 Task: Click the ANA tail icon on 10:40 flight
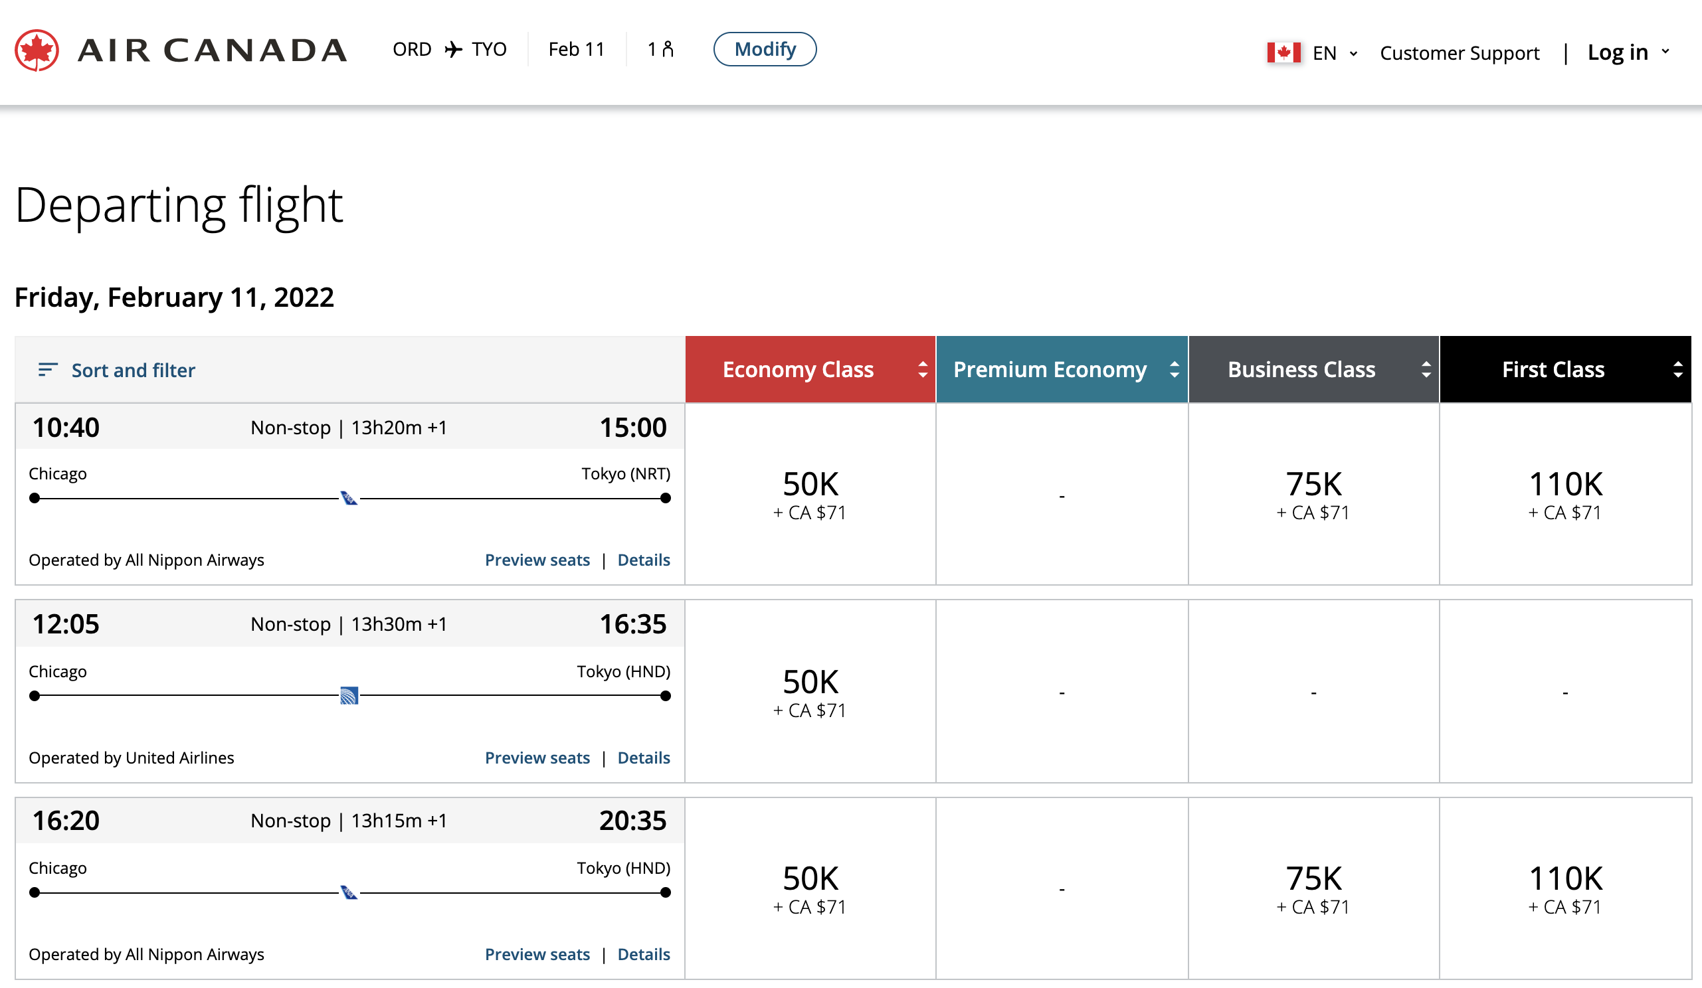349,499
